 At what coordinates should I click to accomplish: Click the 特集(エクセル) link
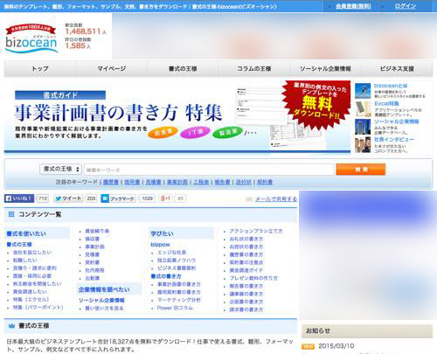click(x=31, y=300)
